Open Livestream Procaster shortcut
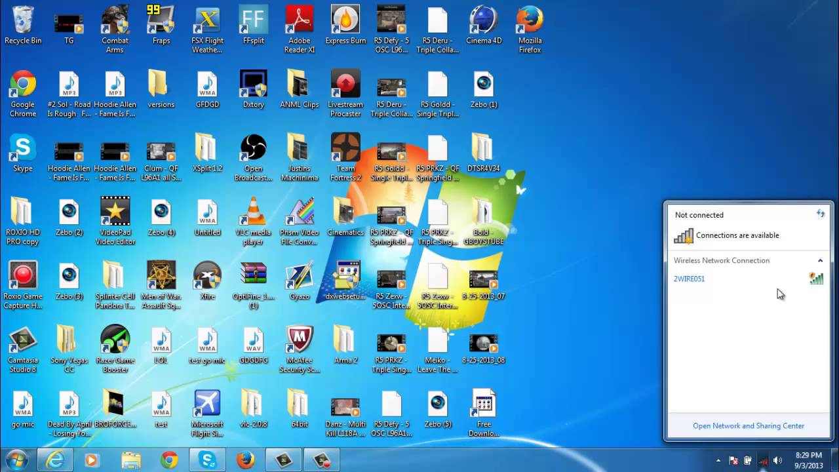839x472 pixels. coord(345,94)
